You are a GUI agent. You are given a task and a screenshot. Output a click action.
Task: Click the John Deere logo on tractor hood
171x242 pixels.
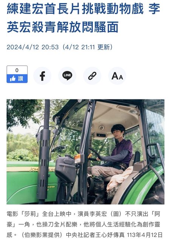pos(42,169)
